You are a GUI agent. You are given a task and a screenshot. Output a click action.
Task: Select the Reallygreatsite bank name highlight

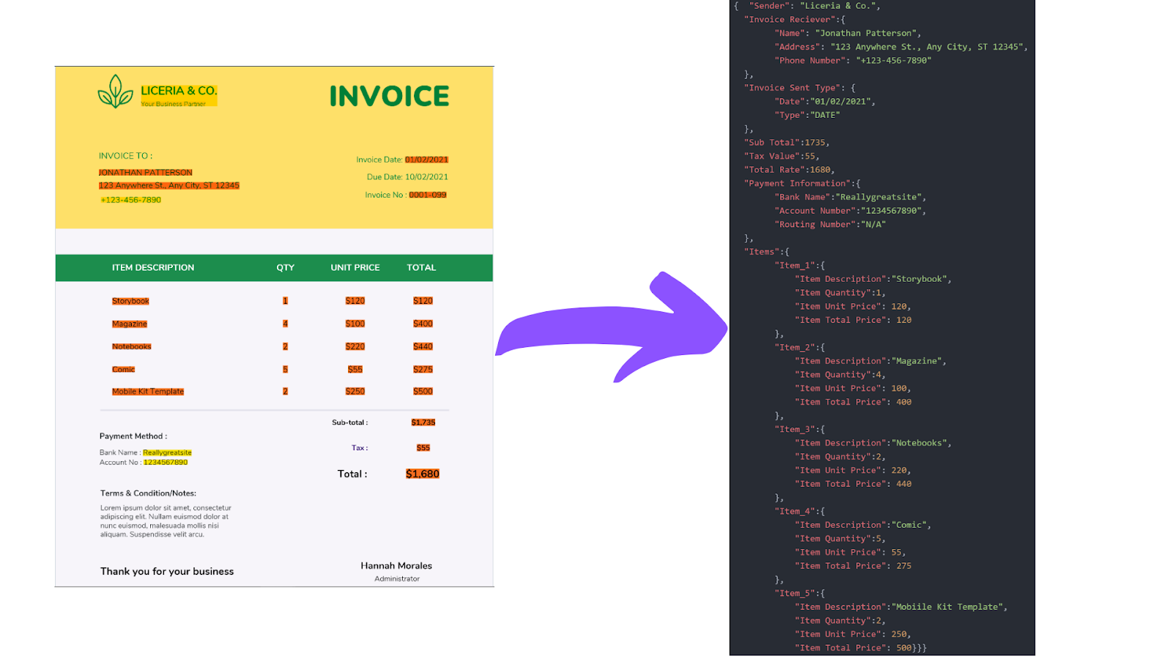pyautogui.click(x=167, y=452)
